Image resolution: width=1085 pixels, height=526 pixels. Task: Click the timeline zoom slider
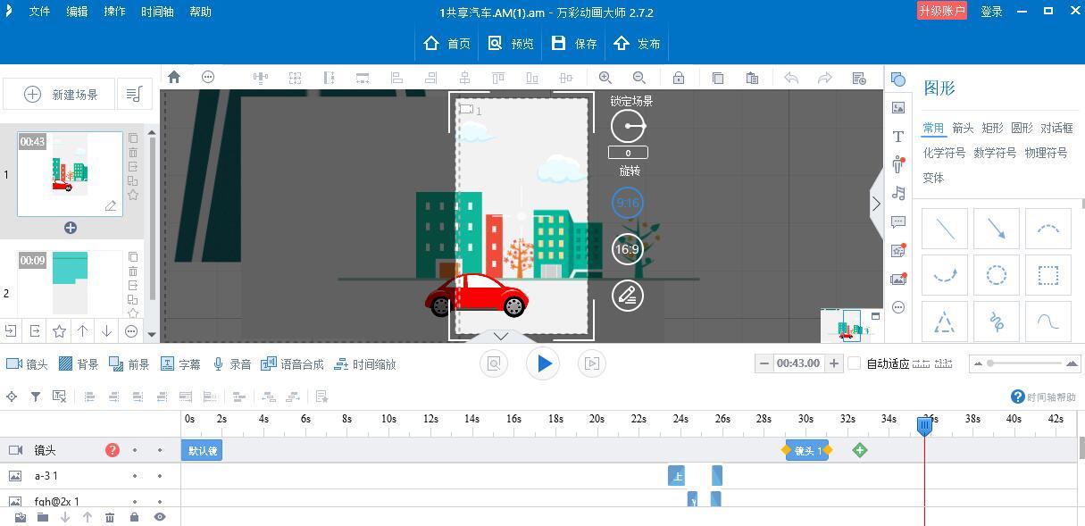[1024, 363]
